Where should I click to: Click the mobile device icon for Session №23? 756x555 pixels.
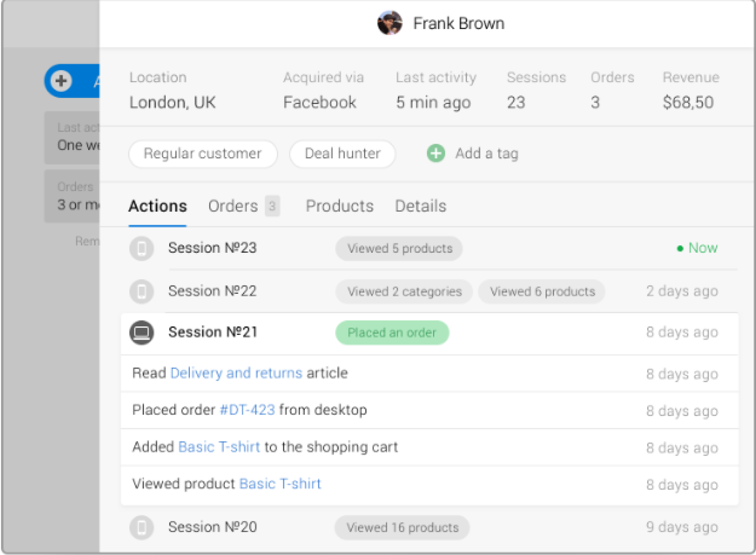coord(141,248)
